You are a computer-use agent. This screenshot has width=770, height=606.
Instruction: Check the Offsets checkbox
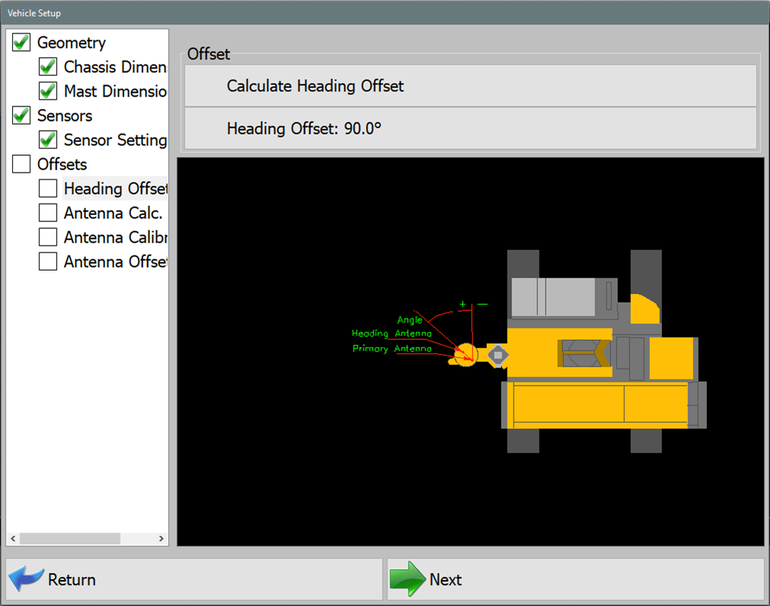(x=21, y=164)
